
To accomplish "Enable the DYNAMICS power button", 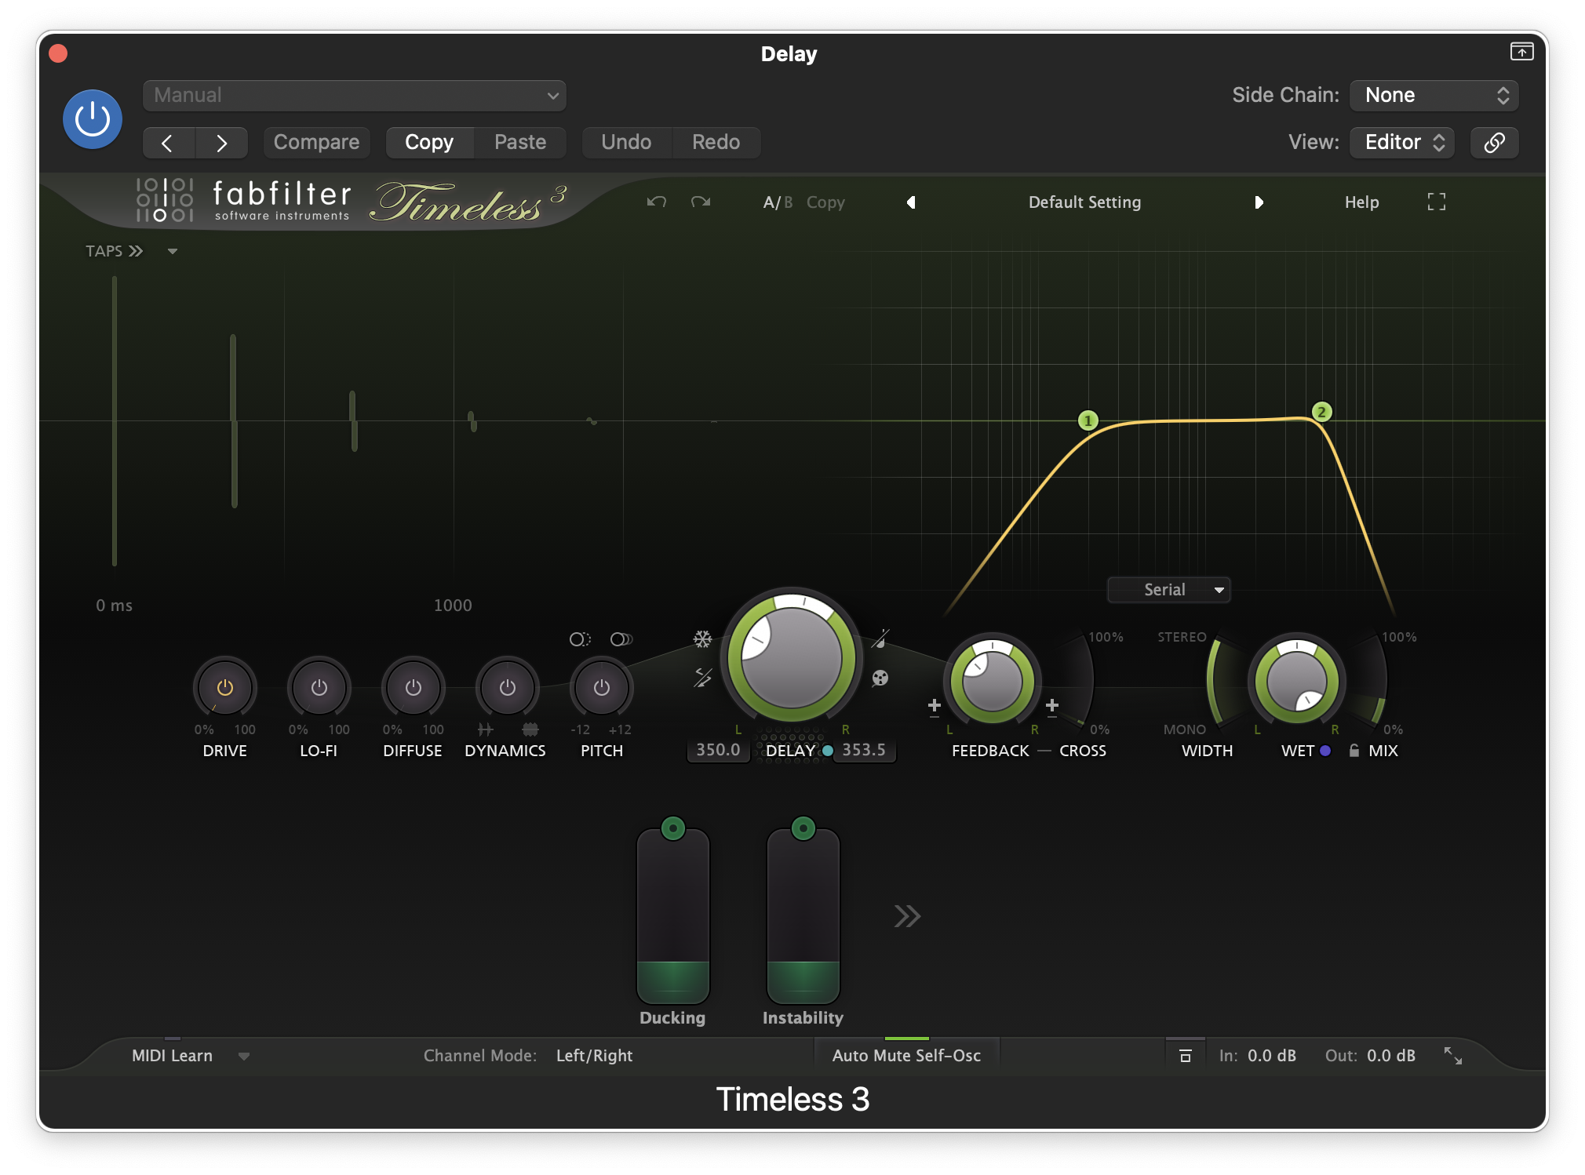I will tap(508, 687).
